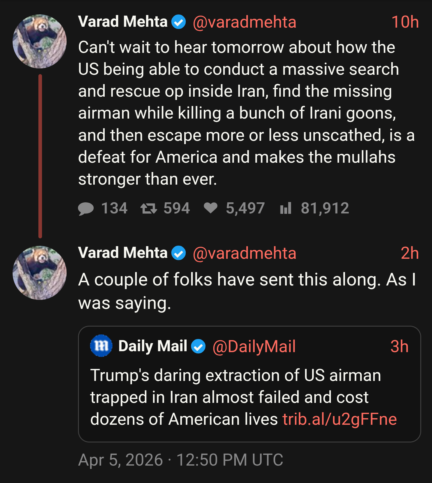Screen dimensions: 432x483
Task: Click the views bar chart icon
Action: 286,208
